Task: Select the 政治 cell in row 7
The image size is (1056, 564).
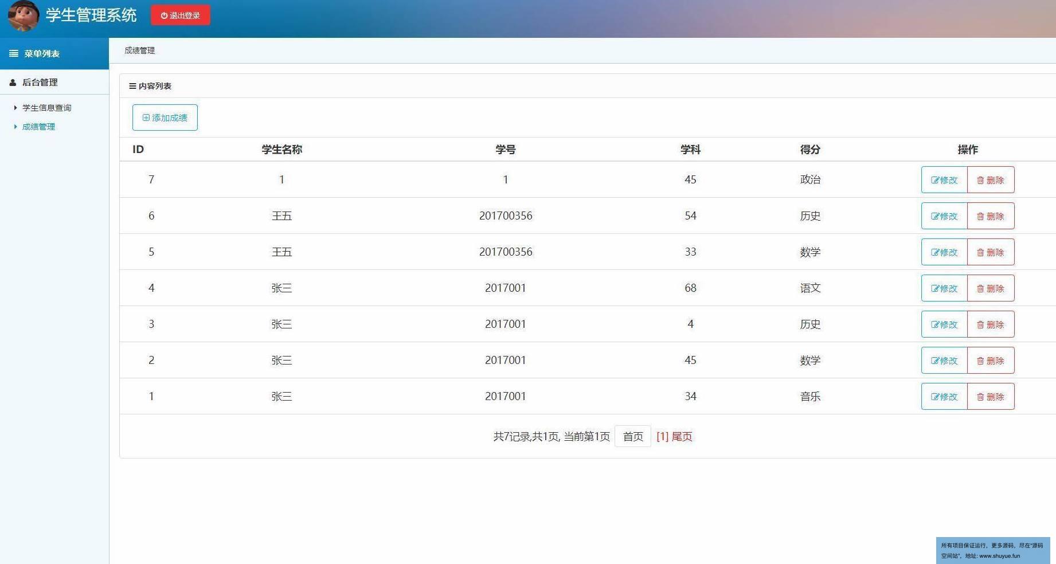Action: tap(810, 180)
